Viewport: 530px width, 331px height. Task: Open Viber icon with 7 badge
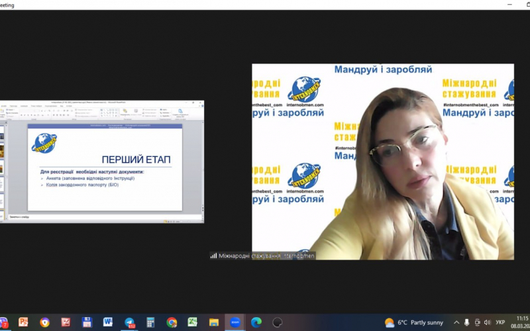(x=3, y=322)
